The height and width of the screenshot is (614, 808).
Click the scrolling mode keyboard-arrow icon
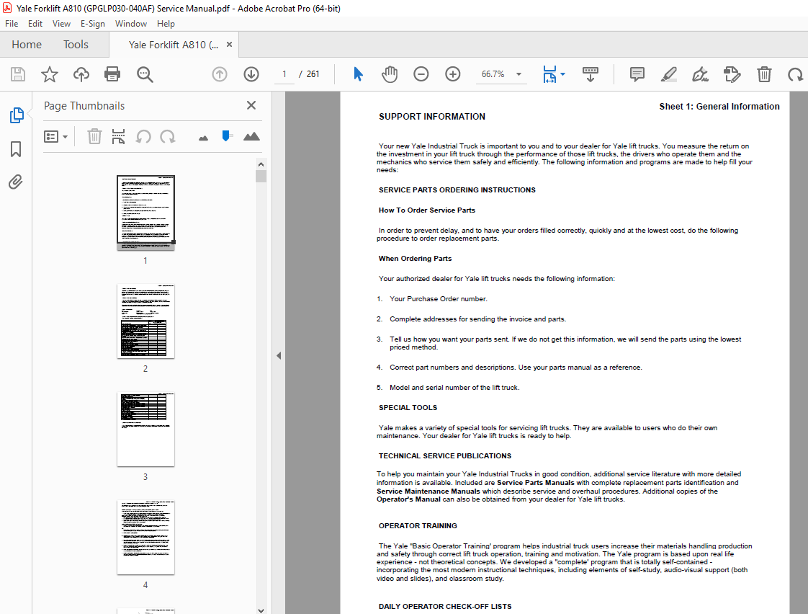591,74
